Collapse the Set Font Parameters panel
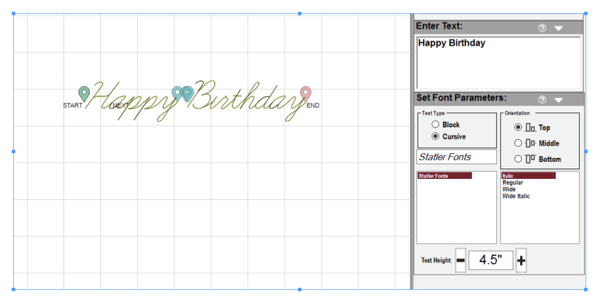Image resolution: width=601 pixels, height=298 pixels. 559,100
